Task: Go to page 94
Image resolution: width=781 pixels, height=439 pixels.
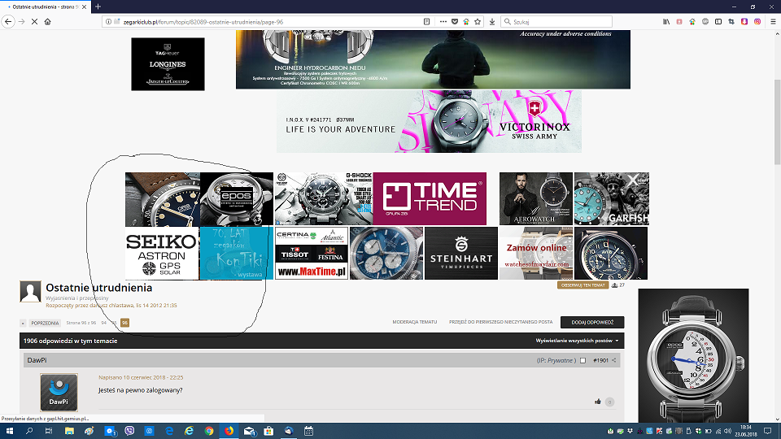Action: pos(103,323)
